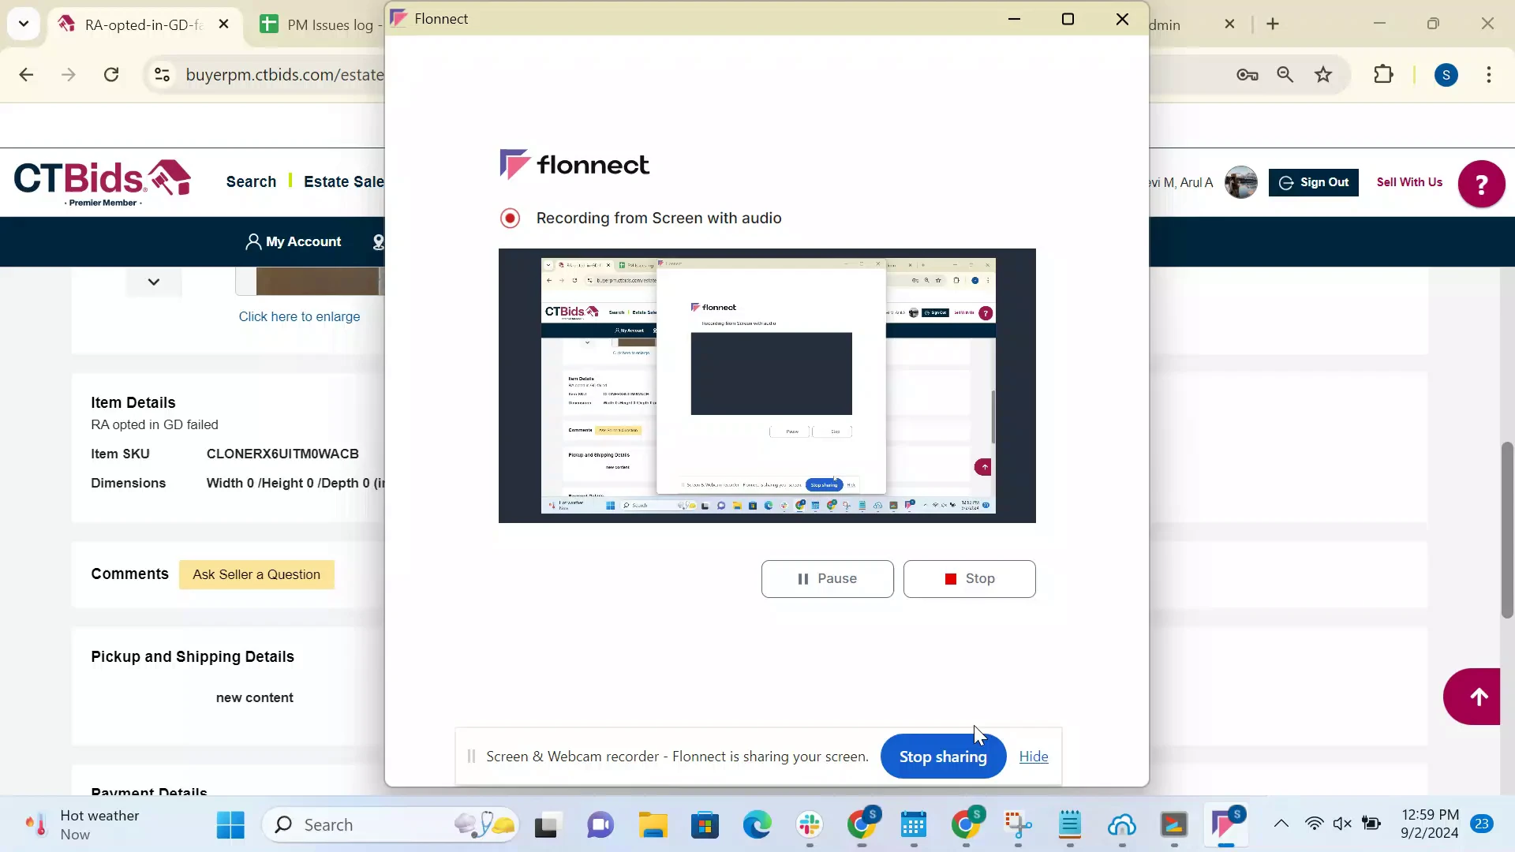Open My Account in CTBids navigation
The height and width of the screenshot is (852, 1515).
click(294, 241)
